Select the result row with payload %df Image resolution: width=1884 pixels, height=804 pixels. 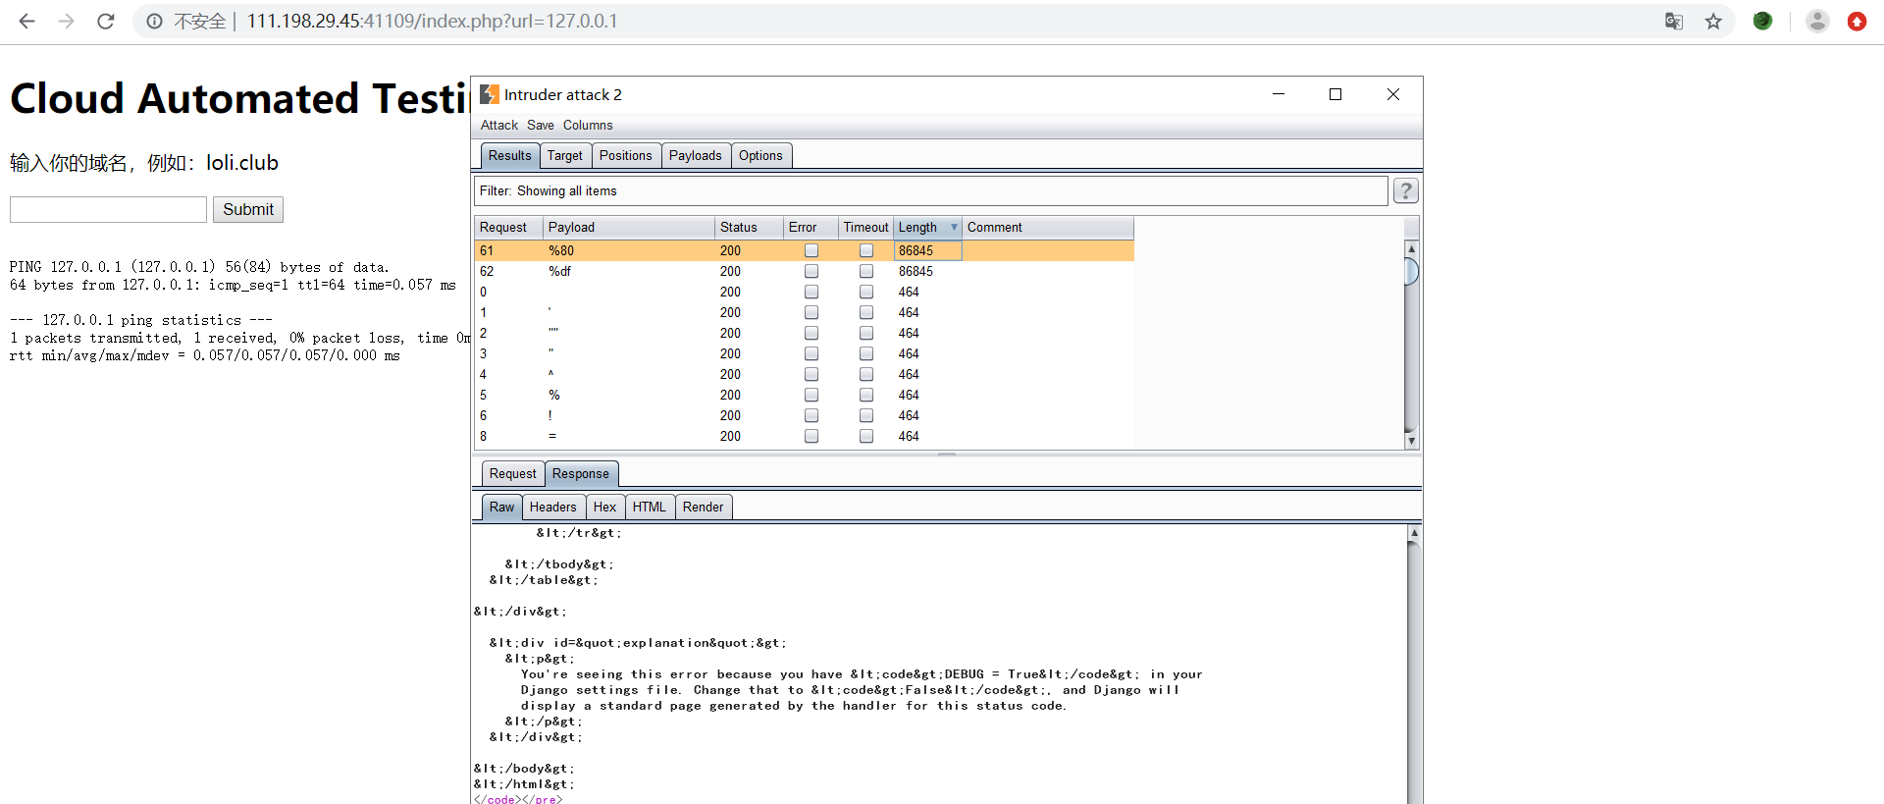[804, 271]
